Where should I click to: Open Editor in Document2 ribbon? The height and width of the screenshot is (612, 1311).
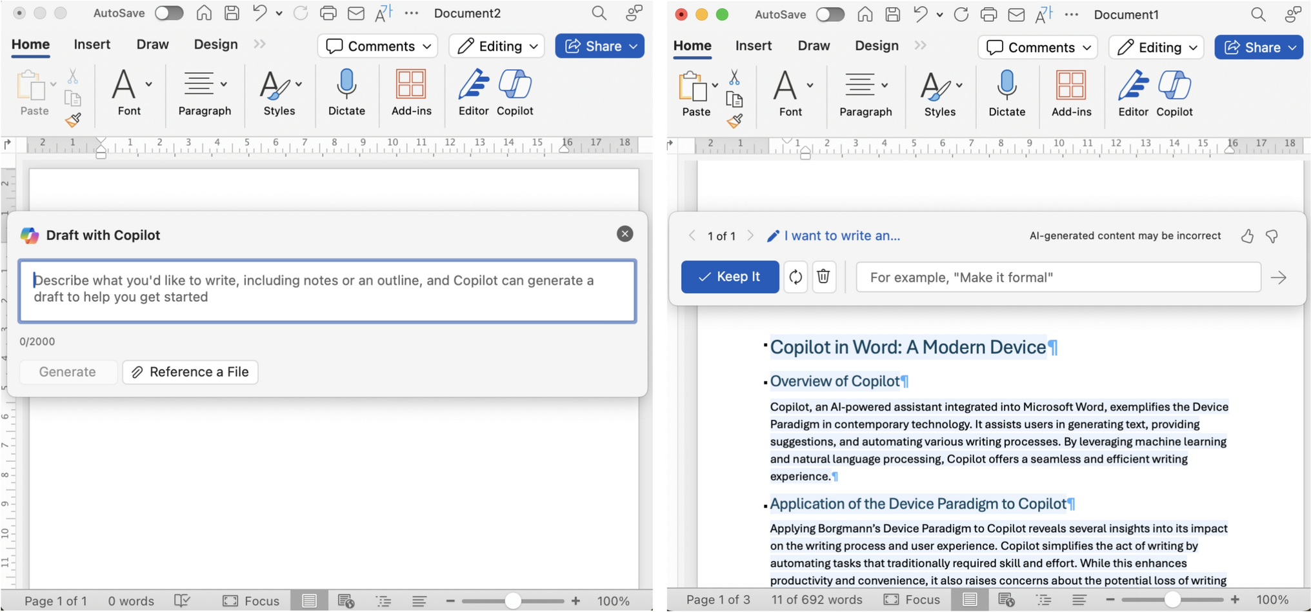coord(473,93)
